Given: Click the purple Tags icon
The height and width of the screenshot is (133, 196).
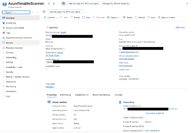Looking at the screenshot, I should tap(4, 33).
